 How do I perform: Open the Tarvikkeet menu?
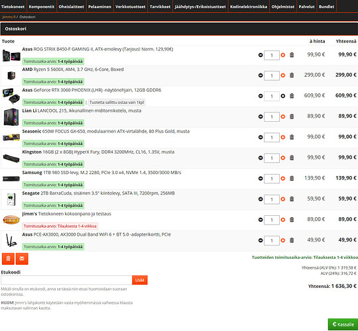click(160, 7)
